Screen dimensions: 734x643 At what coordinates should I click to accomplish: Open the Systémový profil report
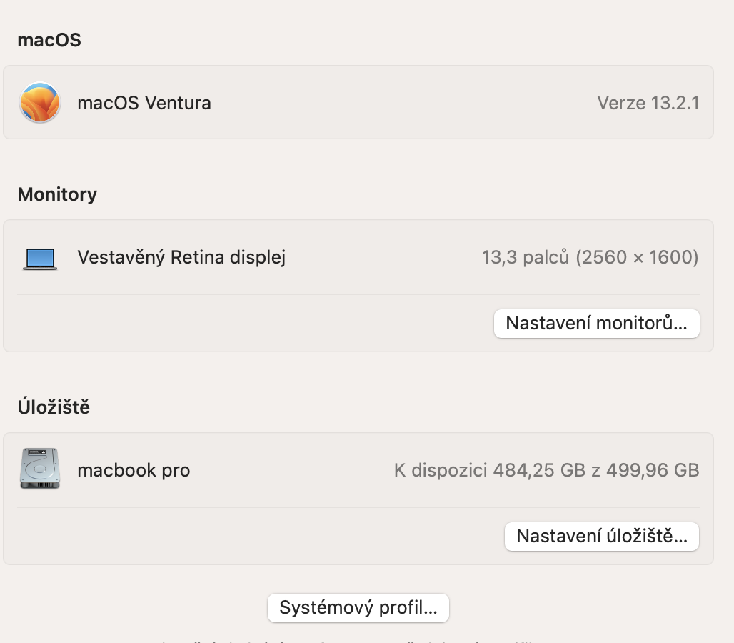tap(358, 608)
